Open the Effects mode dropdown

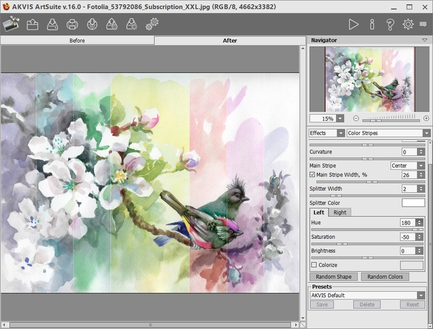coord(341,133)
